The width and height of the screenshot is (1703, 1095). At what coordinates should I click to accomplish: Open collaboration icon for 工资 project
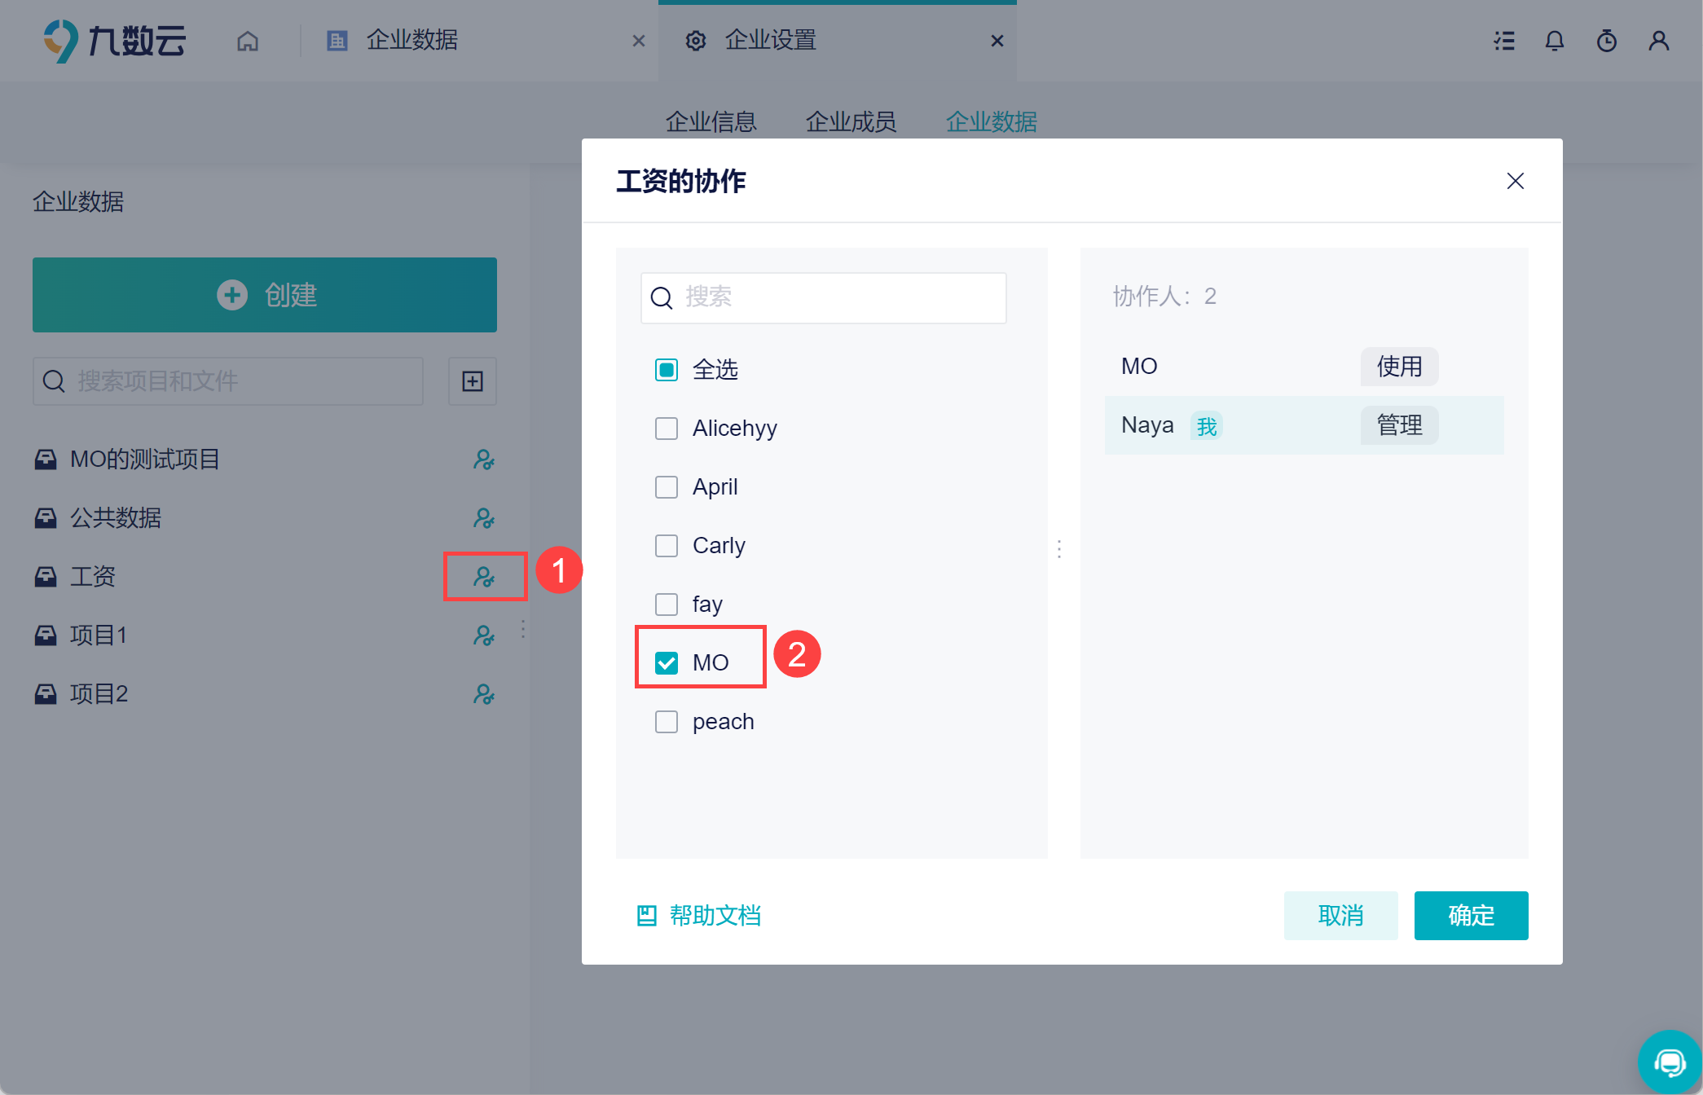(x=485, y=577)
